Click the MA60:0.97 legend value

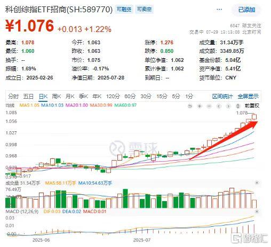pyautogui.click(x=125, y=105)
